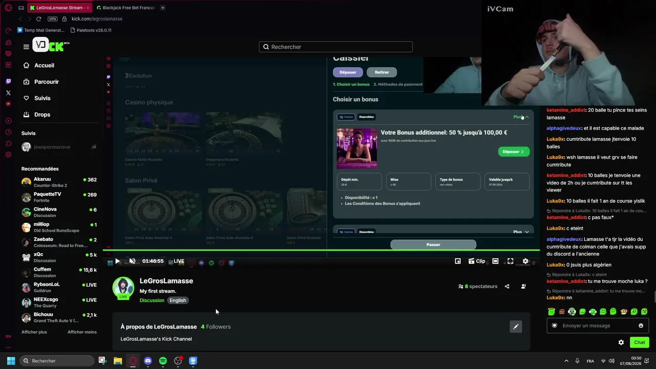The image size is (656, 369).
Task: Show hidden system tray icons
Action: pos(566,361)
